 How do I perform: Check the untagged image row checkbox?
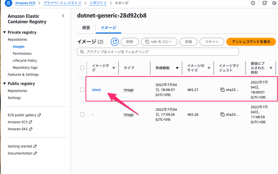(x=82, y=114)
